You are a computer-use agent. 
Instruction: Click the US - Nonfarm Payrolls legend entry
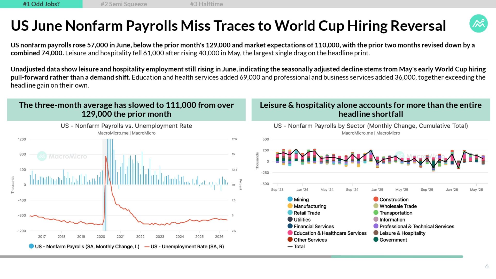pyautogui.click(x=84, y=246)
